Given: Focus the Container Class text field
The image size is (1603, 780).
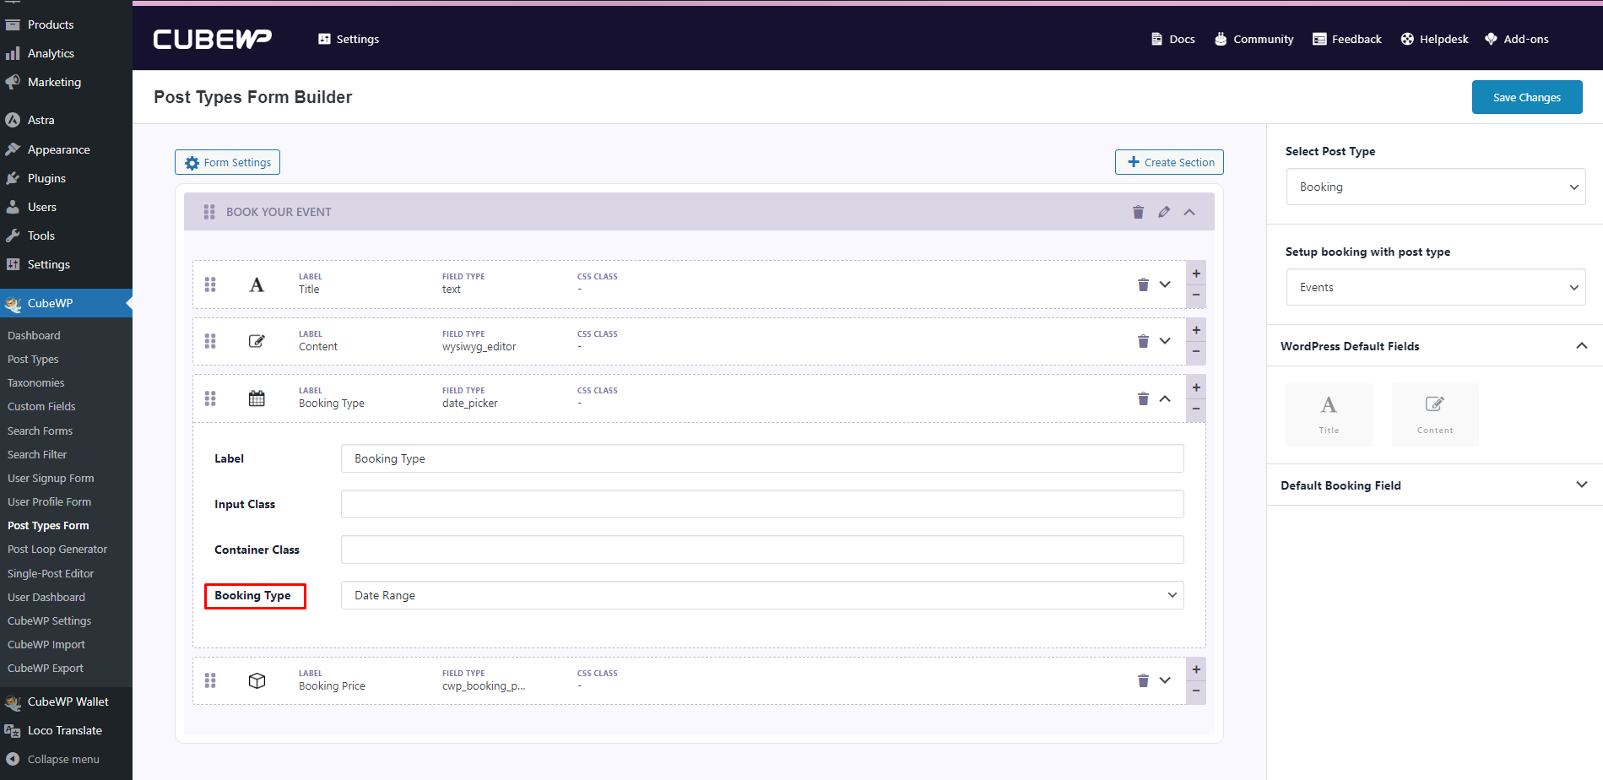Looking at the screenshot, I should (762, 550).
